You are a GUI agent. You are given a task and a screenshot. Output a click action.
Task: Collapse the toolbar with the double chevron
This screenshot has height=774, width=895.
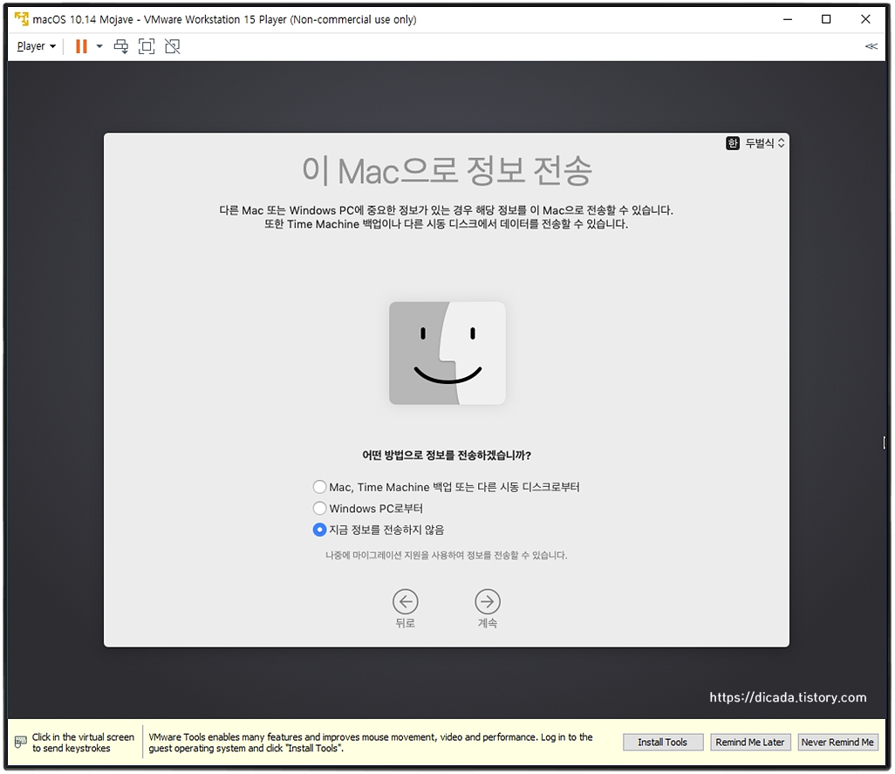871,46
